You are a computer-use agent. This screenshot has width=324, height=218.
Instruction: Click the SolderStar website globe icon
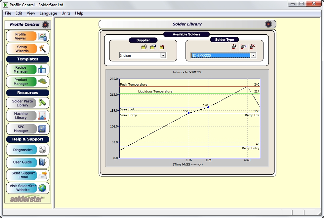tap(42, 188)
